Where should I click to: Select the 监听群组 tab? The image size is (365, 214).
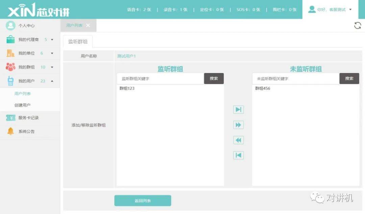pyautogui.click(x=78, y=42)
